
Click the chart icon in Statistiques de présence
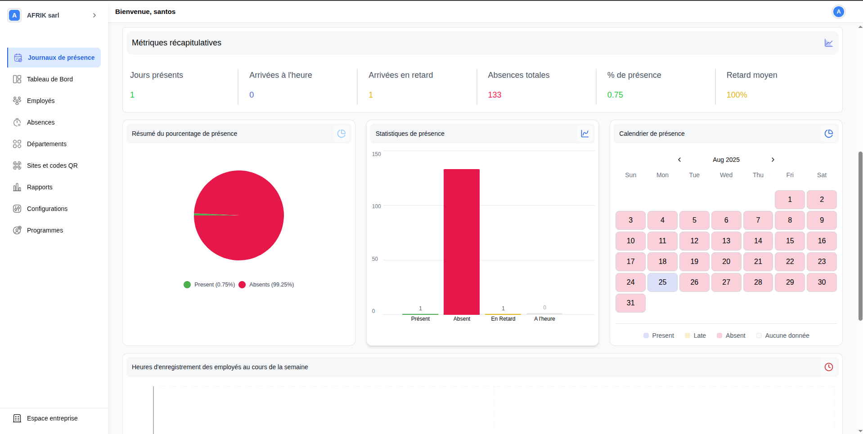coord(585,134)
